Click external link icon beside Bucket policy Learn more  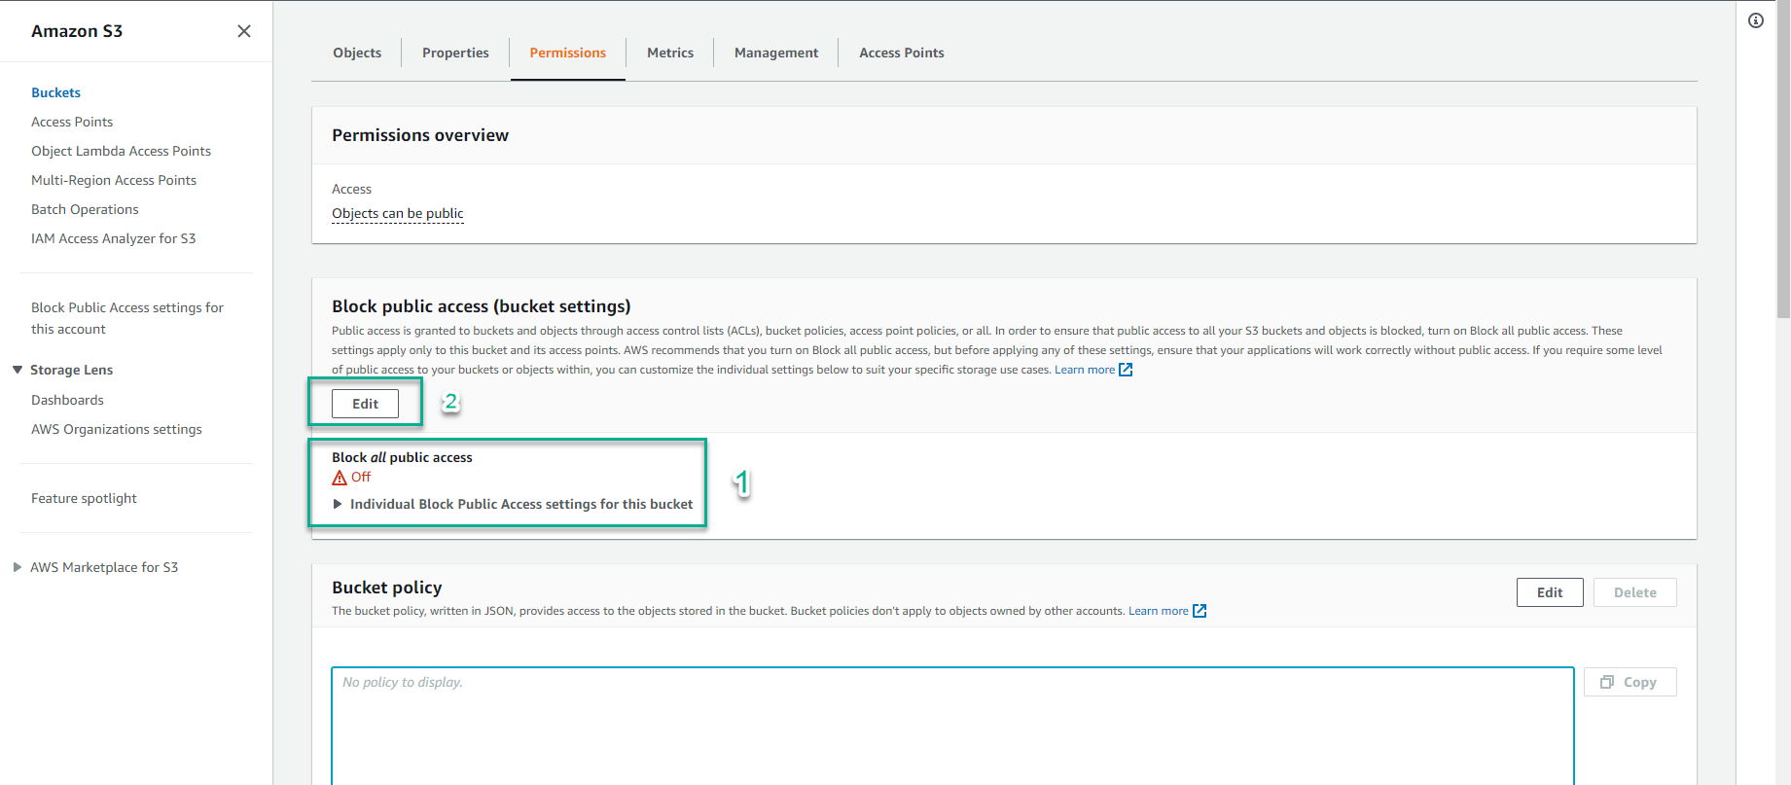(x=1200, y=611)
